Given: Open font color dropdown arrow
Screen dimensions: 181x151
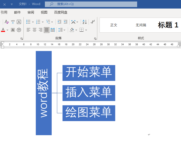Looking at the screenshot, I should 8,30.
